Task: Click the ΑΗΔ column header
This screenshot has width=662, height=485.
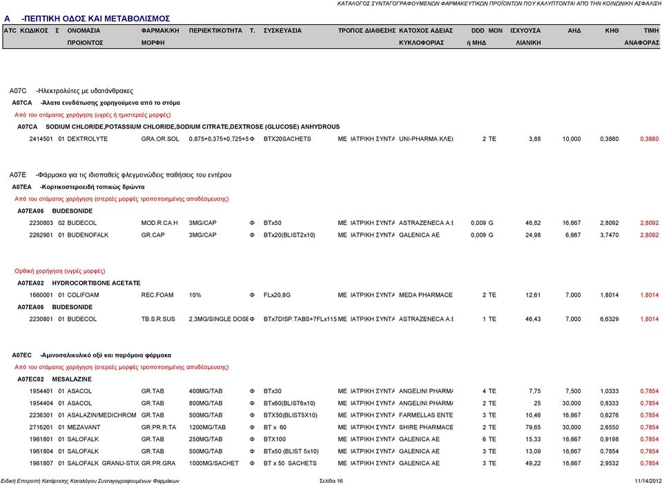Action: [x=574, y=30]
